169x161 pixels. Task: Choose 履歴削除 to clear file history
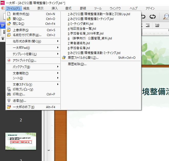tap(77, 64)
